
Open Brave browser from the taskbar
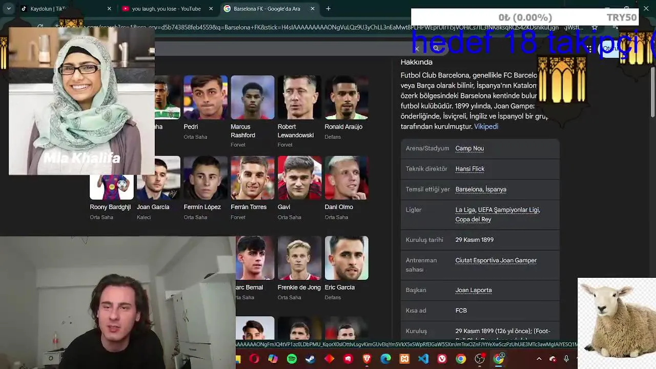[367, 359]
